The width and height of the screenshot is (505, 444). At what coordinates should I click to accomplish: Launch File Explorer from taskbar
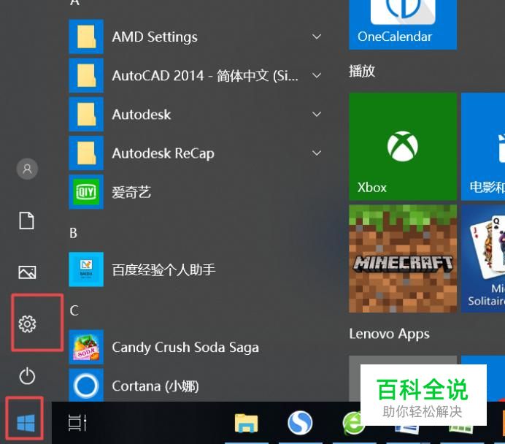pos(246,422)
